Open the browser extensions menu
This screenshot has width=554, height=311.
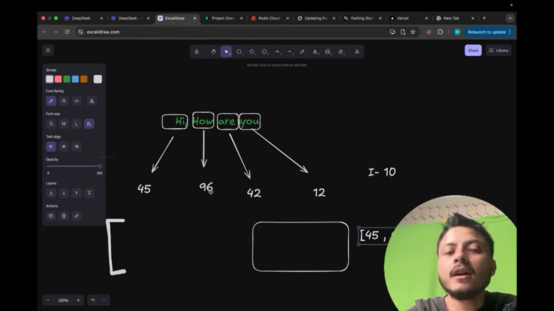pyautogui.click(x=440, y=32)
